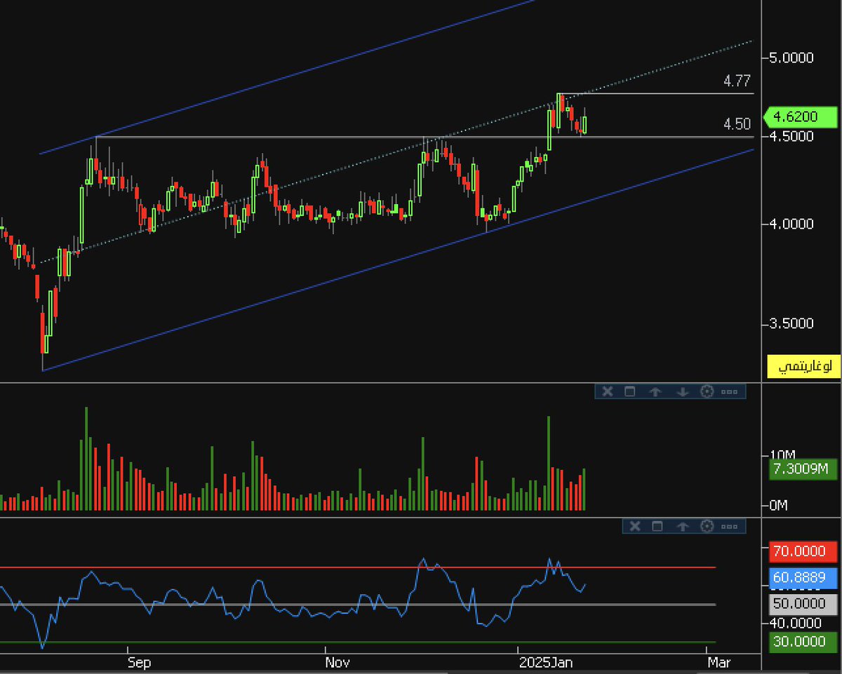Image resolution: width=842 pixels, height=674 pixels.
Task: Click the Mar date axis label
Action: [719, 662]
